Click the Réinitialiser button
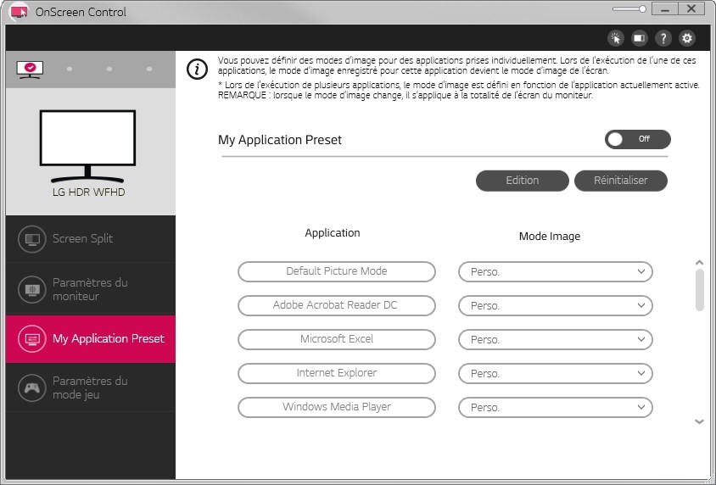The image size is (716, 485). [x=620, y=181]
